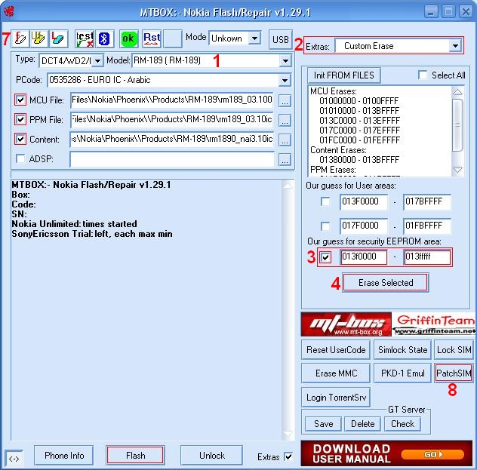Click the red L eraser toolbar icon
Viewport: 477px width, 470px height.
pos(58,38)
